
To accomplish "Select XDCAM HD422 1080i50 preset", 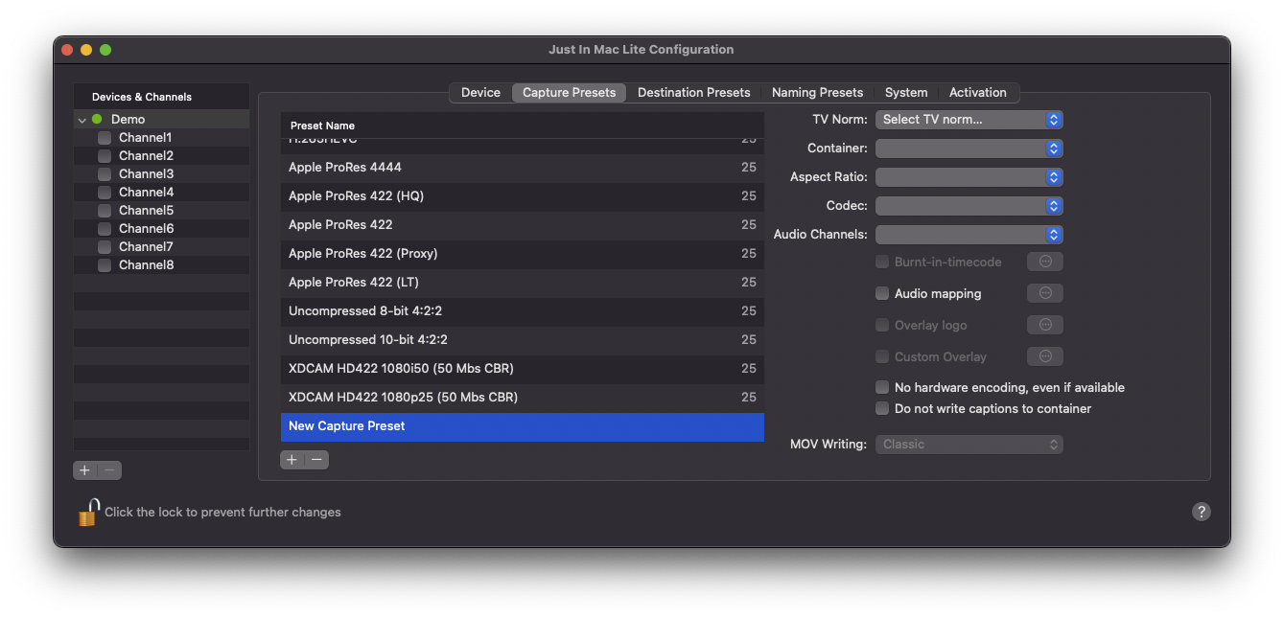I will pyautogui.click(x=523, y=369).
